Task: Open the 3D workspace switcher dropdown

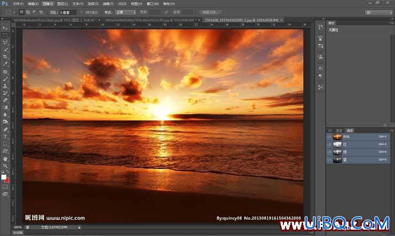Action: pyautogui.click(x=378, y=12)
